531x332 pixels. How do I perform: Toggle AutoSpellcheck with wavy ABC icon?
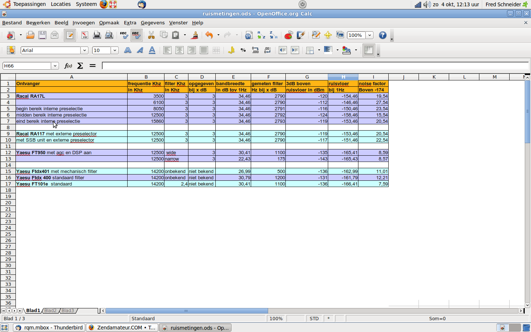[x=136, y=35]
